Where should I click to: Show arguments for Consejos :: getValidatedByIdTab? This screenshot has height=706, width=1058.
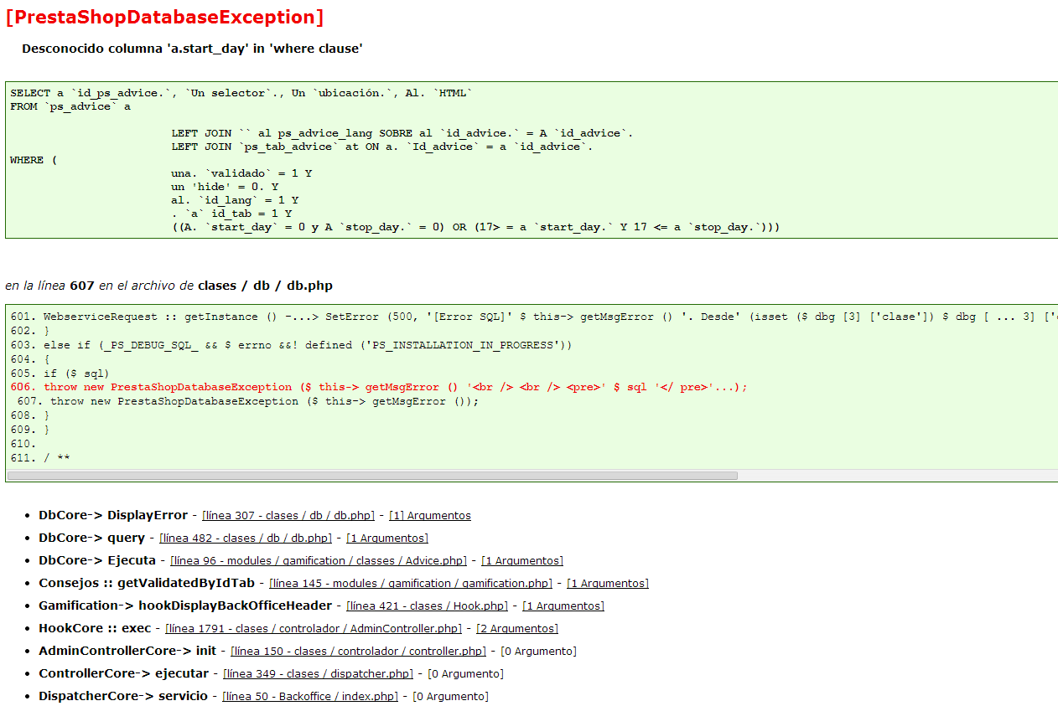click(x=608, y=584)
